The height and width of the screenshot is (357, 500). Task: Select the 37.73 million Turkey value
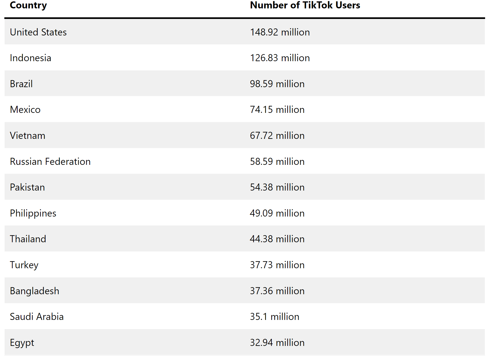click(277, 265)
